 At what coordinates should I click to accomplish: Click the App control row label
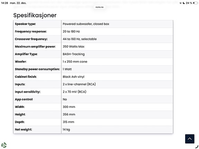pos(24,99)
